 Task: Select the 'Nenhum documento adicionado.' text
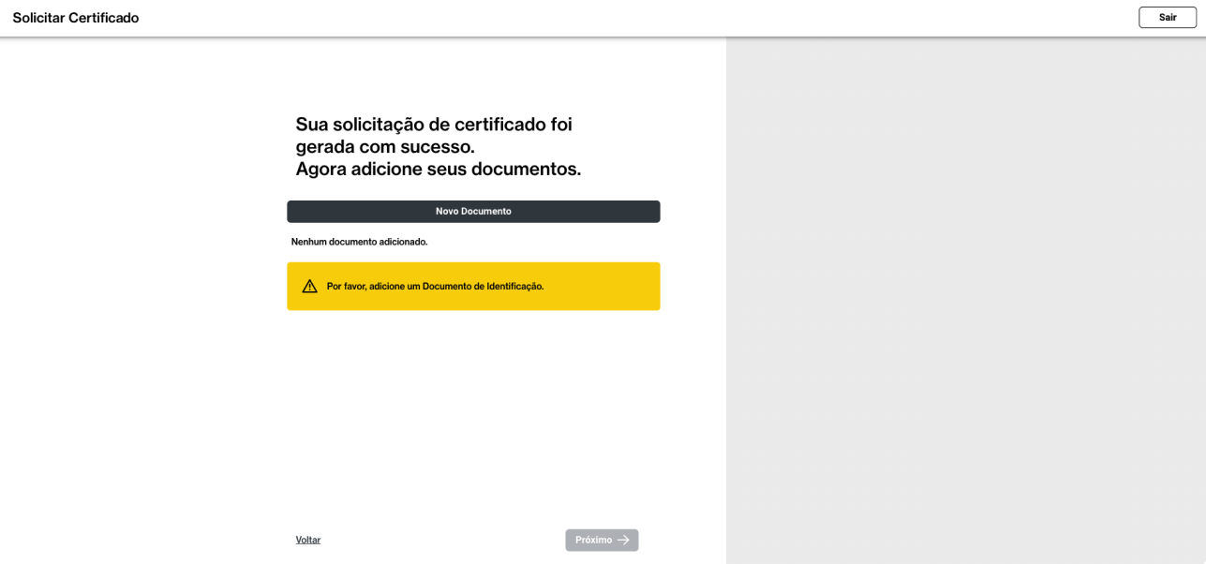[x=359, y=242]
